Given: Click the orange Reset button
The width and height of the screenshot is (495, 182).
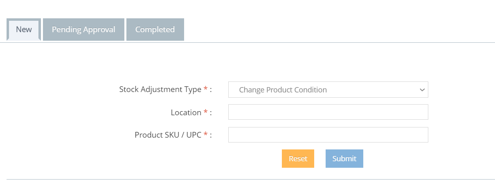Looking at the screenshot, I should click(x=298, y=159).
